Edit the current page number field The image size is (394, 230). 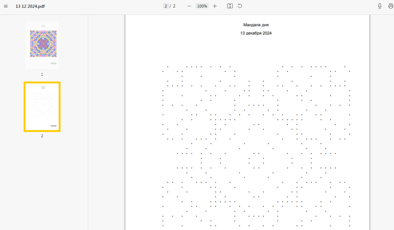[166, 6]
